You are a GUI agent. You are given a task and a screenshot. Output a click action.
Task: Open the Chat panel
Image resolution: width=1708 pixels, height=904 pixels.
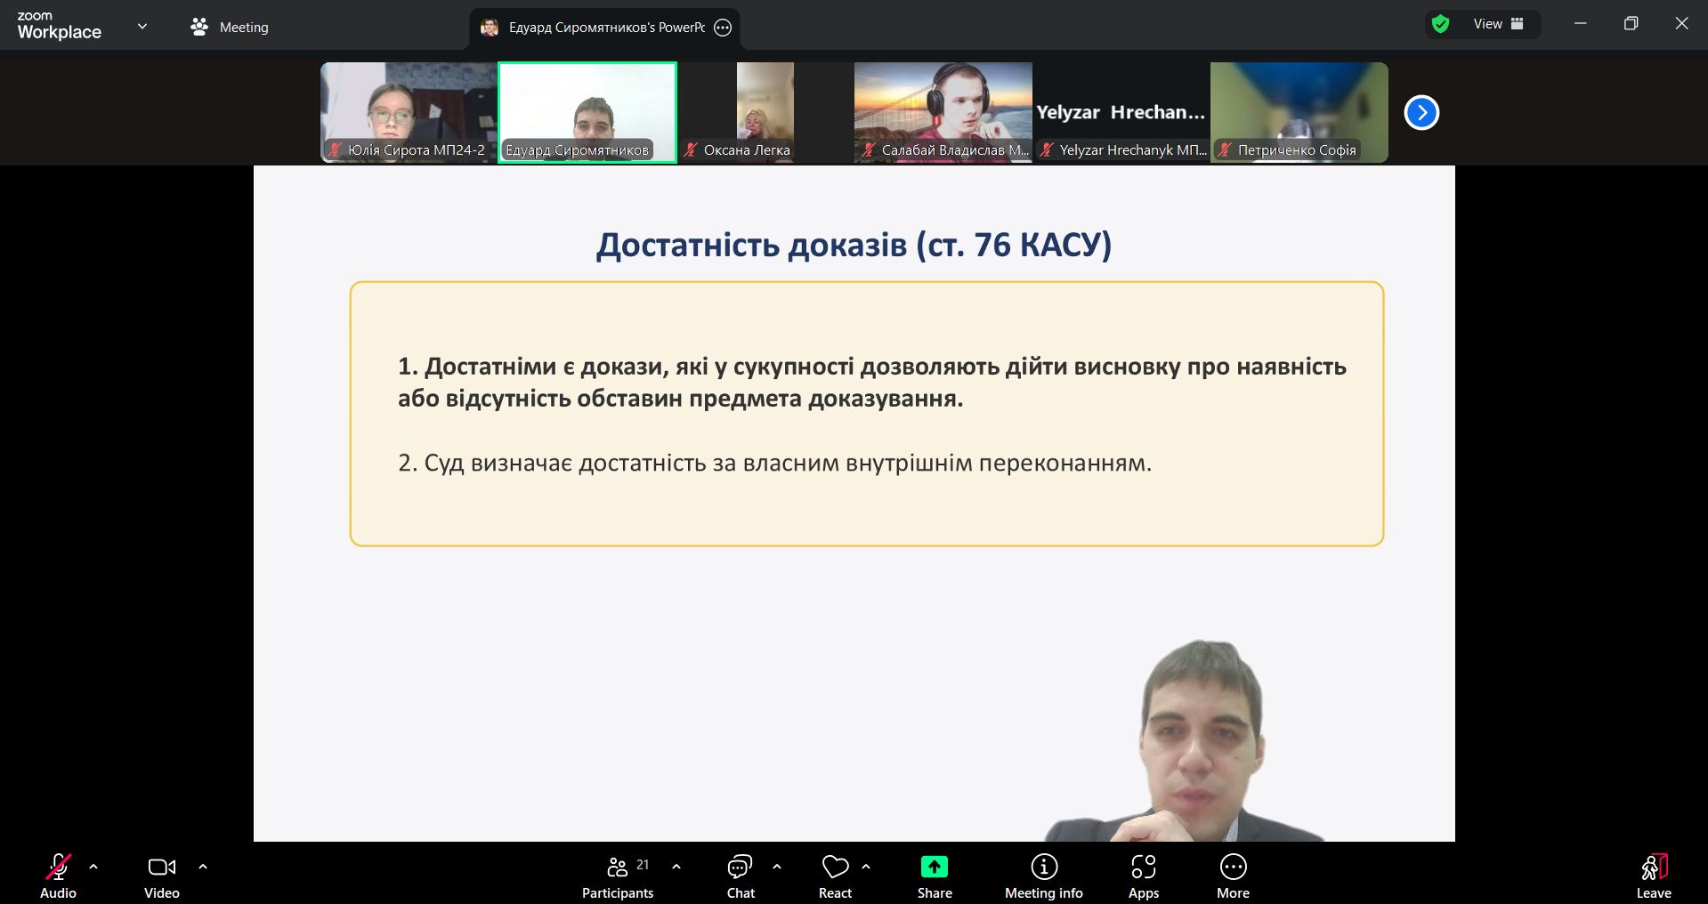[740, 876]
